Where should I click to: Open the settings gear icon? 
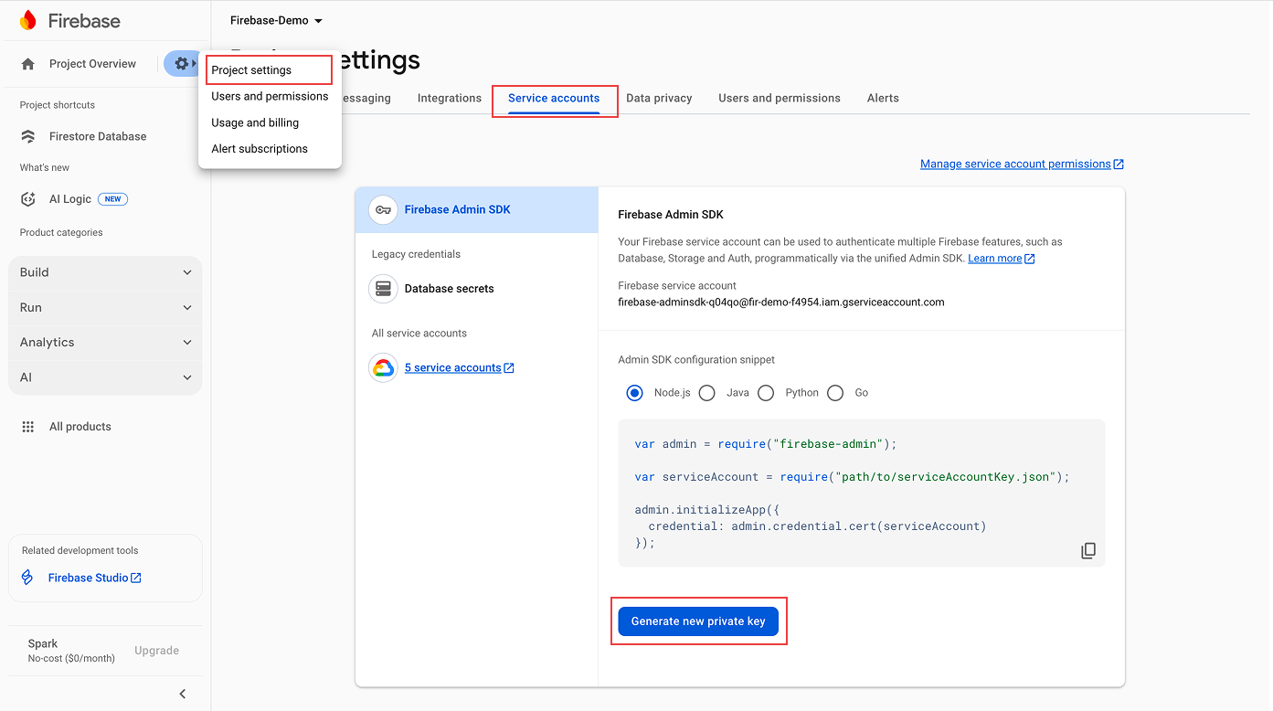click(x=182, y=64)
